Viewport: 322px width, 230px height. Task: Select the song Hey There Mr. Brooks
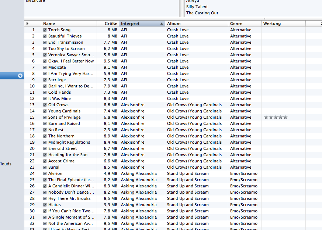tap(69, 198)
